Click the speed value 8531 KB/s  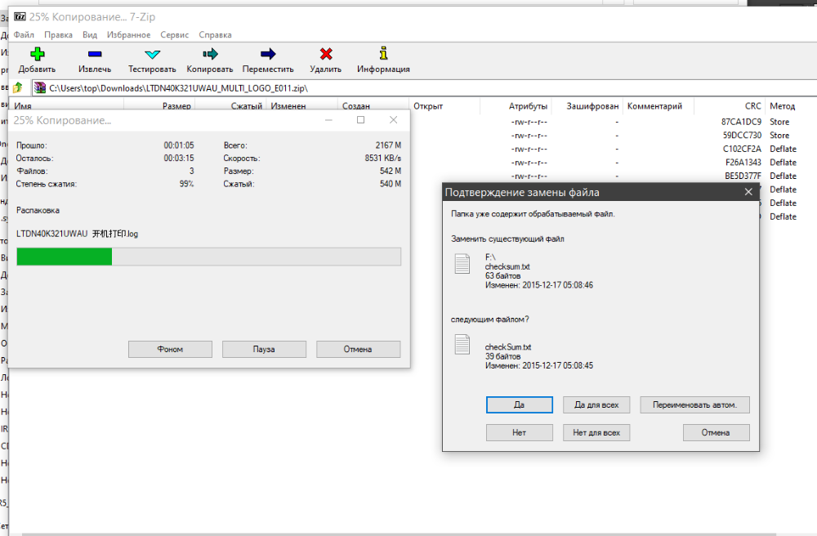(x=383, y=159)
